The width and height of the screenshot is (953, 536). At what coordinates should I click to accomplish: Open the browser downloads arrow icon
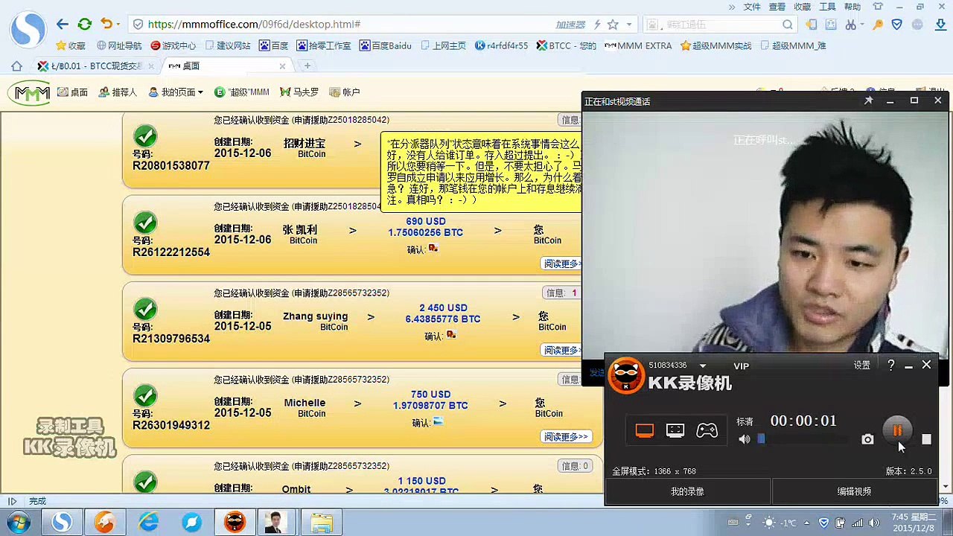click(x=940, y=25)
